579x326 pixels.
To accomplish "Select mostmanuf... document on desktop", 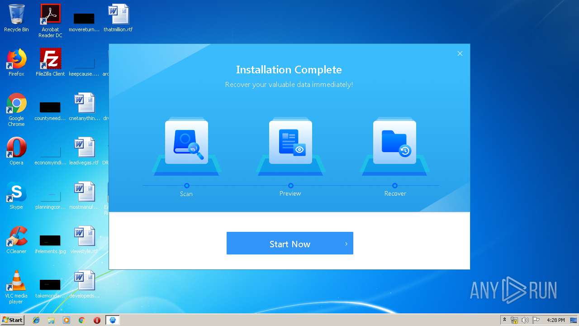I will click(84, 196).
